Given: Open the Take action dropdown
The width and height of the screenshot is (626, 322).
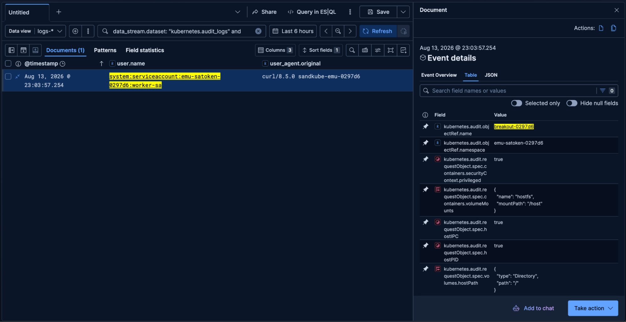Looking at the screenshot, I should pos(593,308).
